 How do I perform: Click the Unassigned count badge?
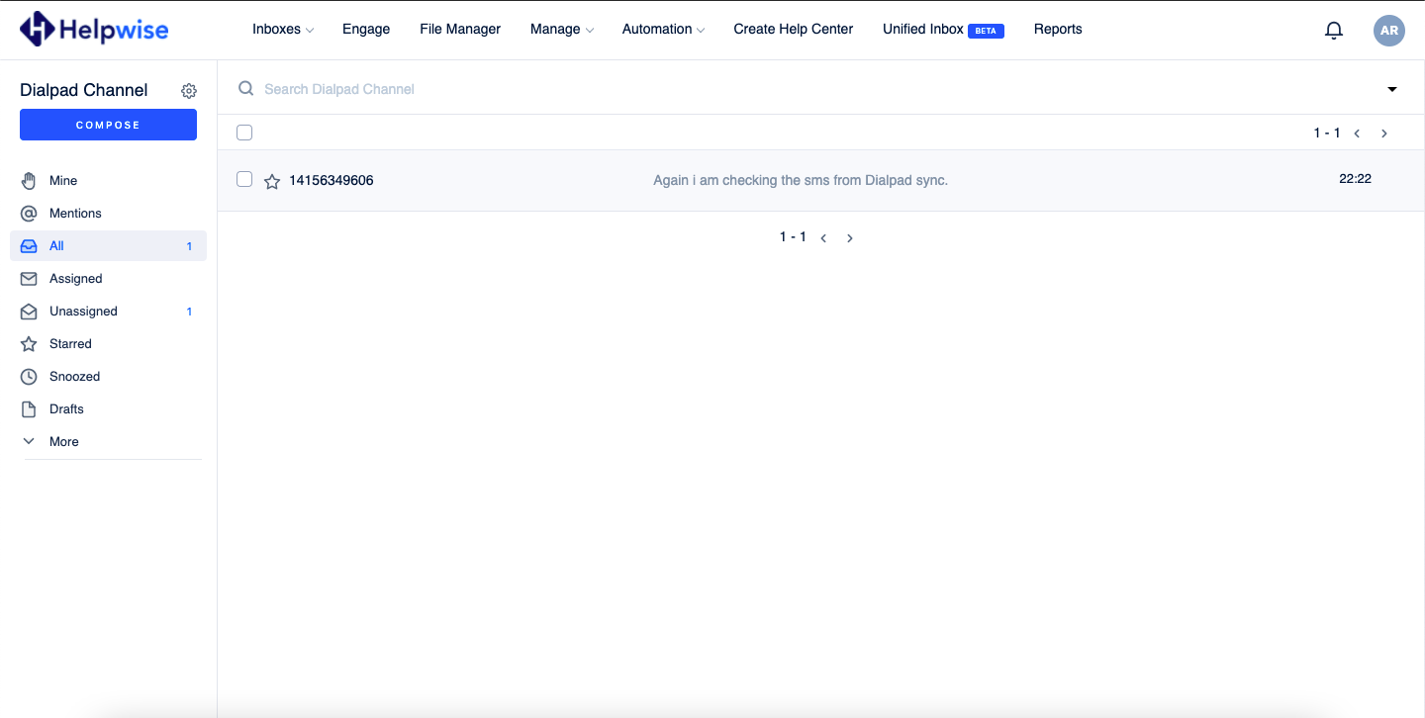[189, 312]
